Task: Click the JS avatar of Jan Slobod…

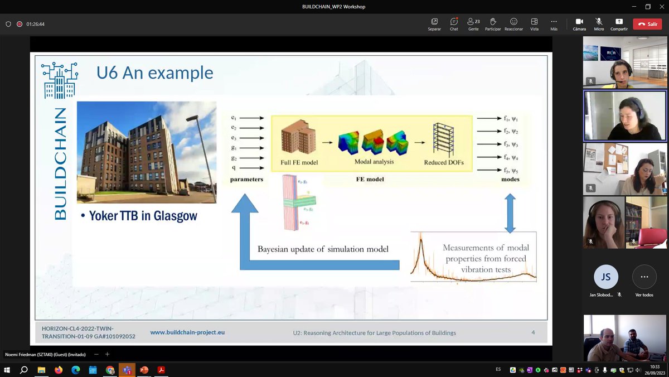Action: click(x=605, y=277)
